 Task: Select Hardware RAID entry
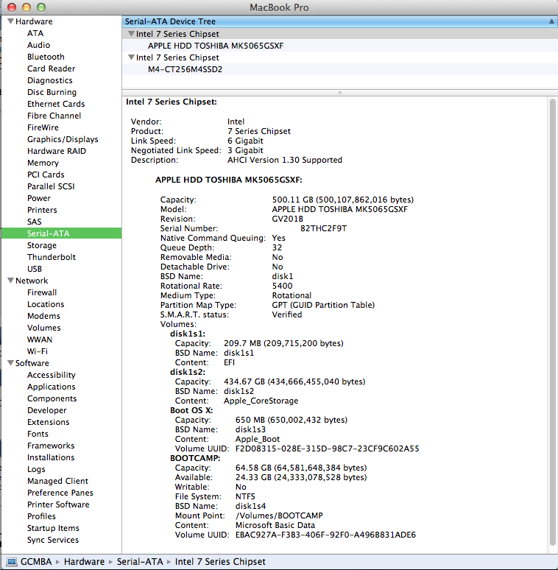[x=57, y=151]
